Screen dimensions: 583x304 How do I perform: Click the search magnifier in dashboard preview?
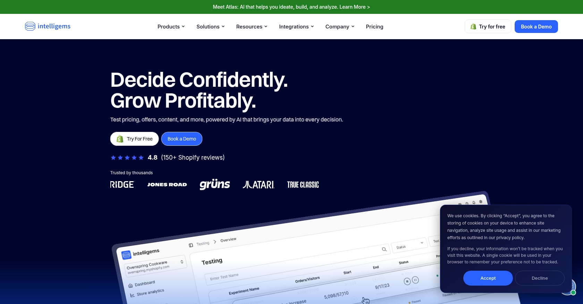[384, 249]
